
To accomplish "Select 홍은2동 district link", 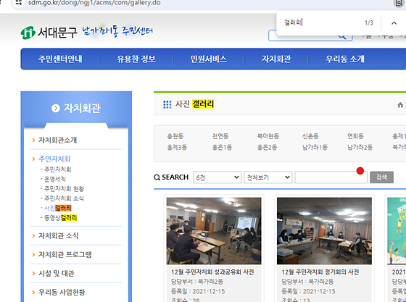I will coord(267,148).
